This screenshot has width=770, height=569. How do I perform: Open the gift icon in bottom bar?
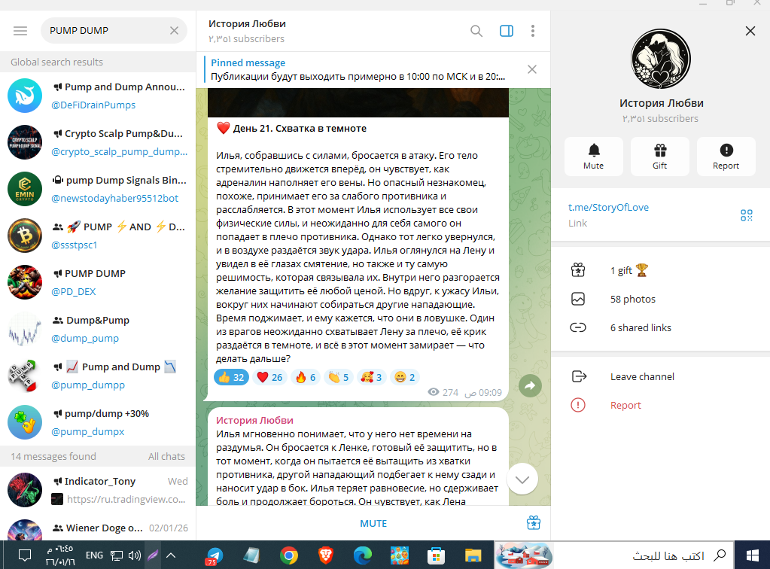pyautogui.click(x=534, y=523)
